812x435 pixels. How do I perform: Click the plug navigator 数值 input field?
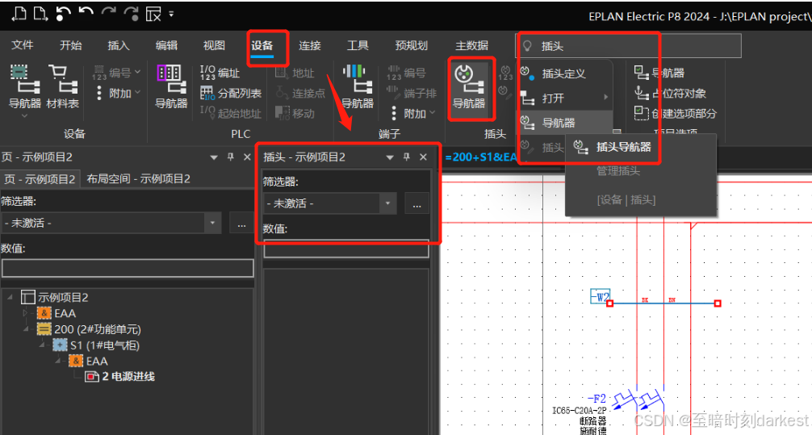pyautogui.click(x=346, y=249)
